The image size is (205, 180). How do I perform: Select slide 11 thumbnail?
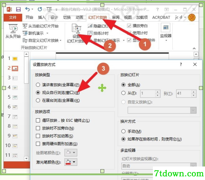15,155
